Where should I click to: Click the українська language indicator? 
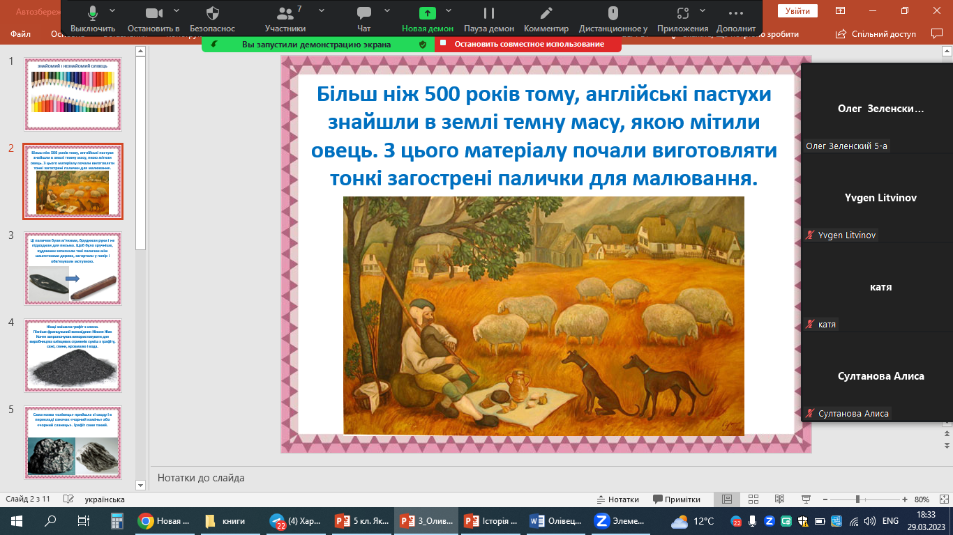tap(105, 499)
